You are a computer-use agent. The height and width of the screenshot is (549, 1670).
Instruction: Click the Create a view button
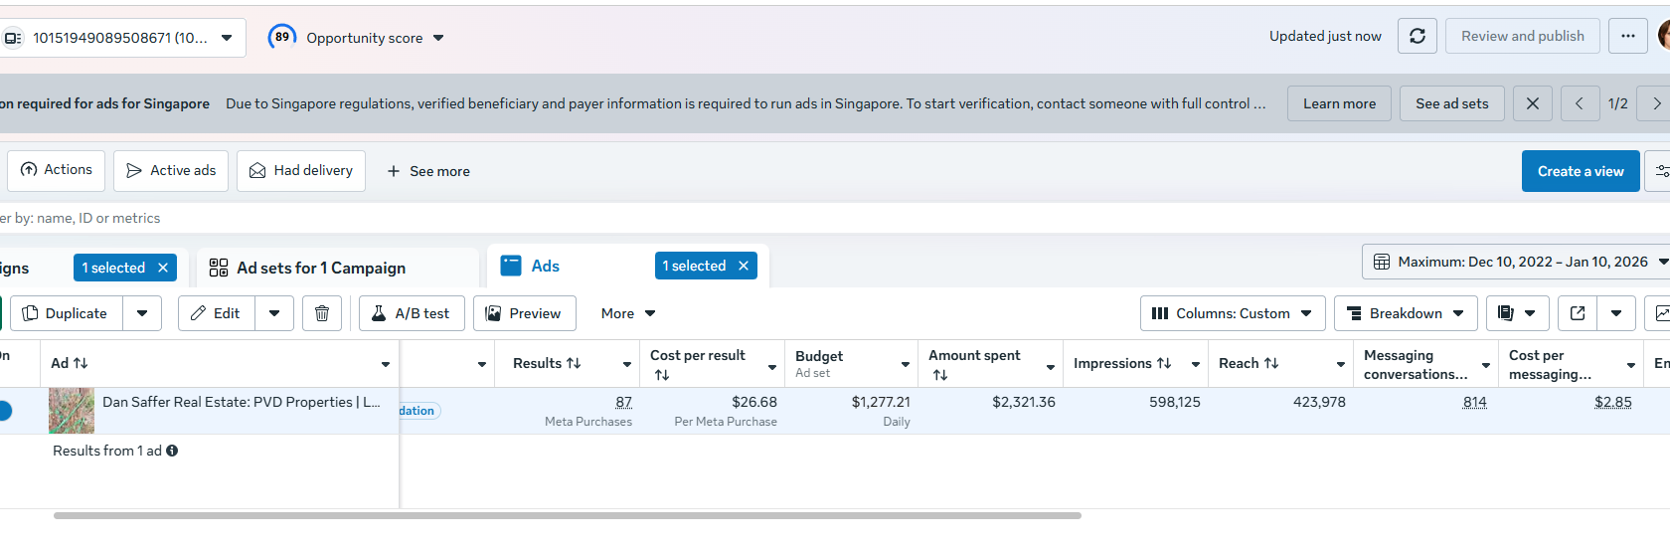click(1581, 171)
